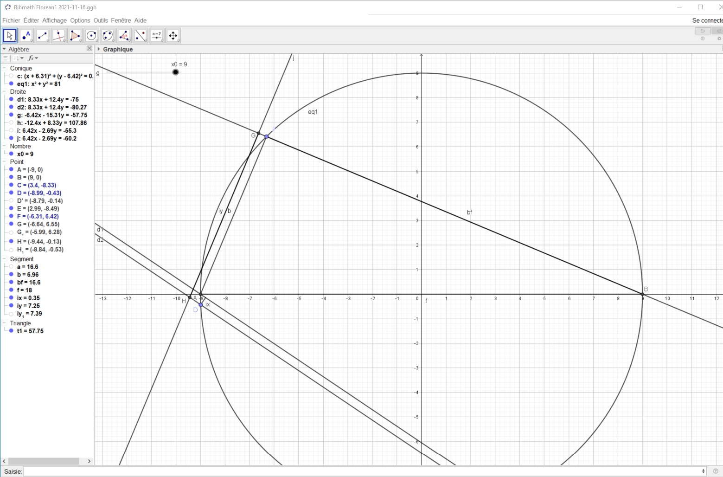Select the Move Graphics View tool
The image size is (723, 477).
coord(173,36)
